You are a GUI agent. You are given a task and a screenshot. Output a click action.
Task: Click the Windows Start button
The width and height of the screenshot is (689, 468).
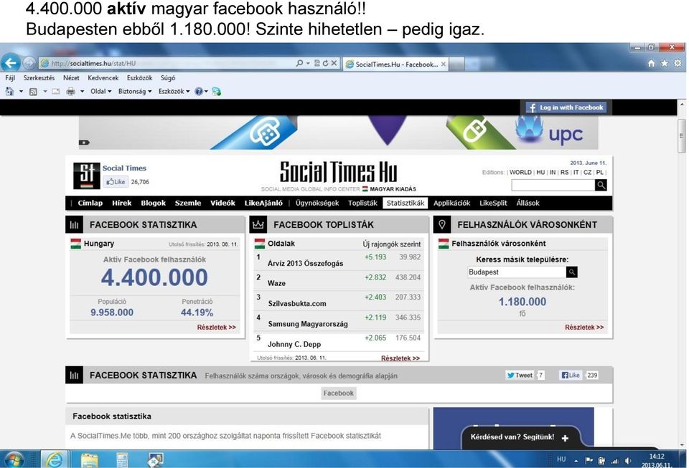(x=14, y=459)
